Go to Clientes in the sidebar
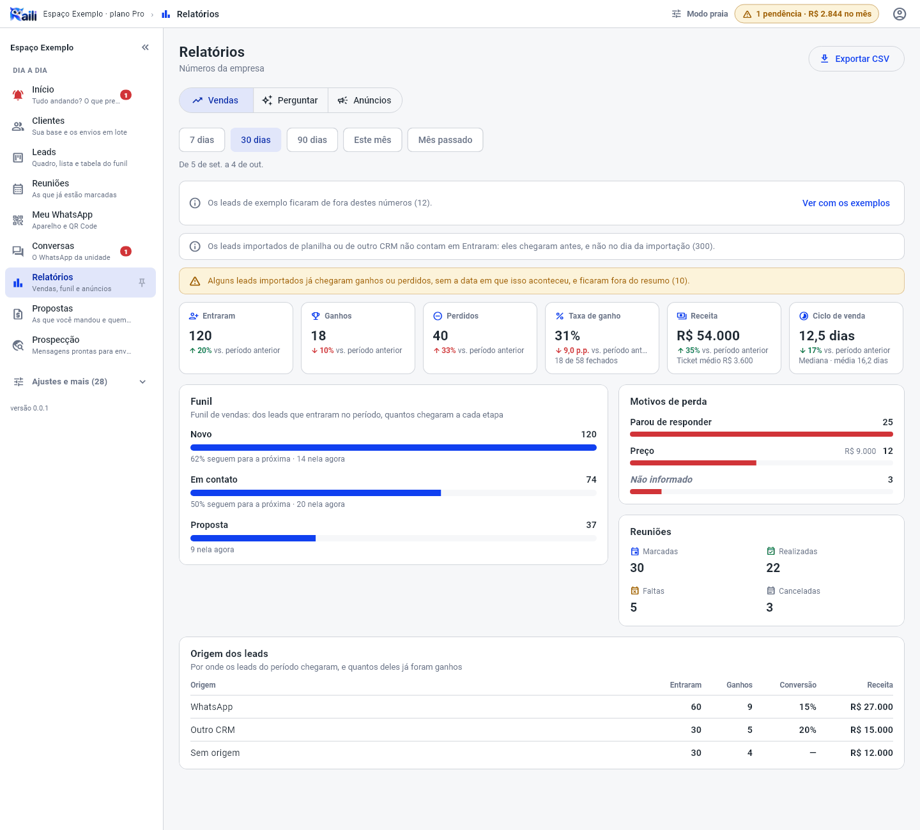The height and width of the screenshot is (830, 920). 80,126
